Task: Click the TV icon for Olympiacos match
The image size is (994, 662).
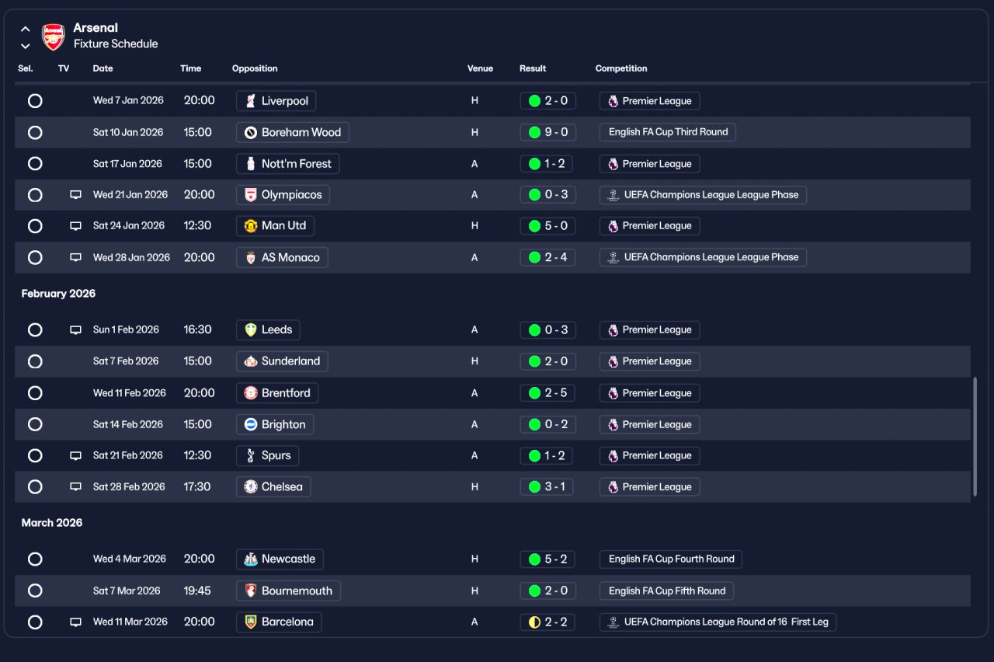Action: click(x=75, y=195)
